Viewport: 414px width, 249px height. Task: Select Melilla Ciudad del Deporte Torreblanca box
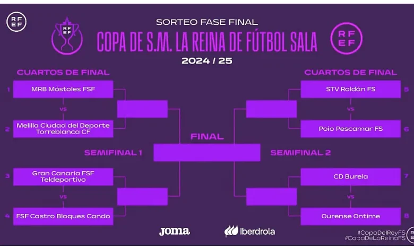[x=63, y=128]
